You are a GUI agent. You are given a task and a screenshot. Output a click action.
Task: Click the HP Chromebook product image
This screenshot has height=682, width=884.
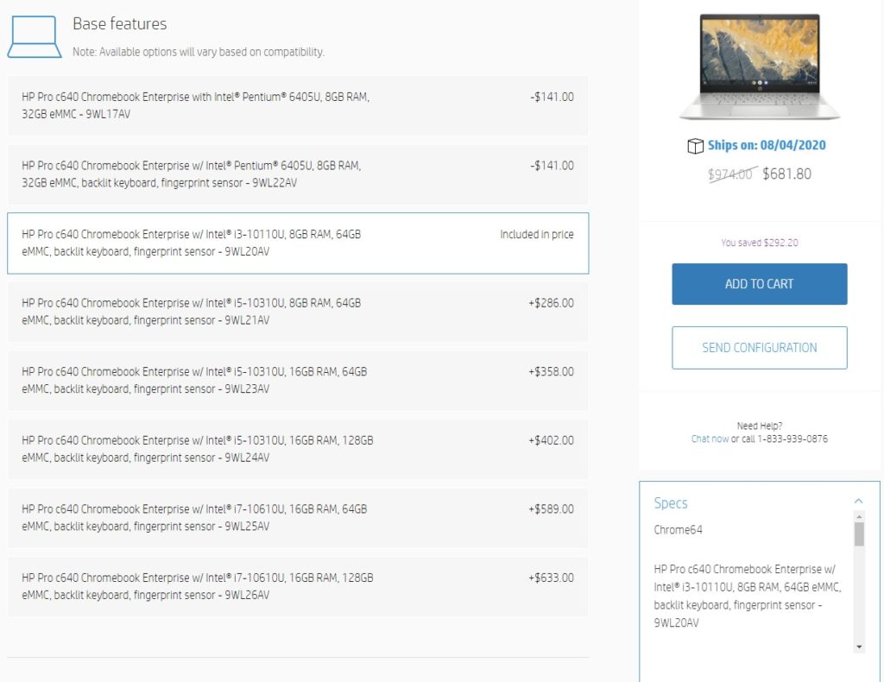[760, 66]
